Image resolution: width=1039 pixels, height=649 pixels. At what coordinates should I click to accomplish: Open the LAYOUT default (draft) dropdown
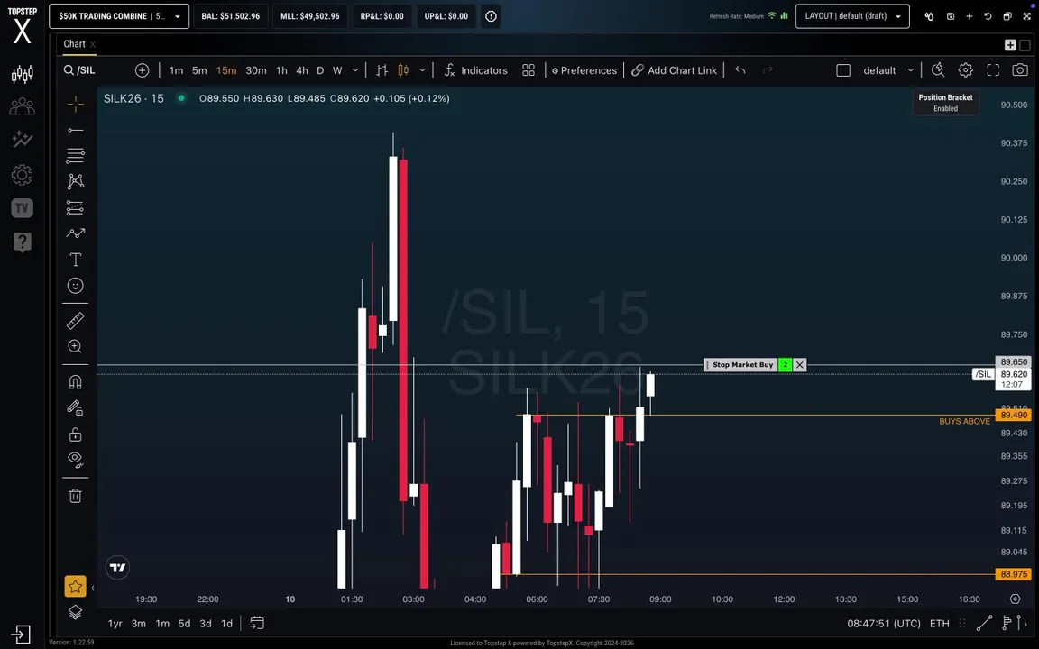coord(852,16)
